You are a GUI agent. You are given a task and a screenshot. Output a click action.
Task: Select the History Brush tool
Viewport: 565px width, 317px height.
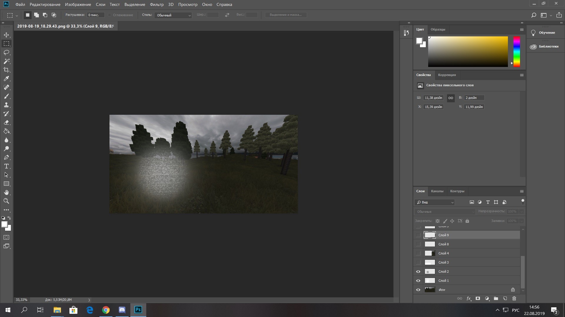(6, 114)
